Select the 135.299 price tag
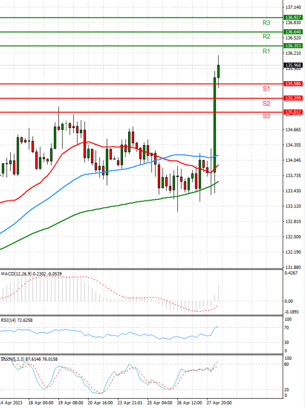305x408 pixels. tap(293, 98)
